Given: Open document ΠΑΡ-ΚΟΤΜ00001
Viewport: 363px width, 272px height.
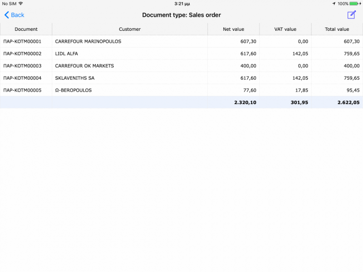Looking at the screenshot, I should coord(22,41).
